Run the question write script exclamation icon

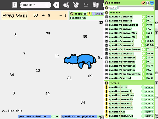pyautogui.click(x=107, y=87)
